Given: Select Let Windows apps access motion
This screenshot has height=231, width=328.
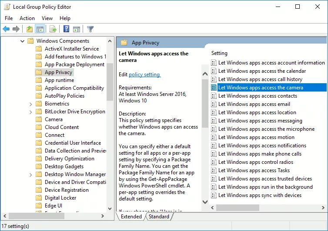Looking at the screenshot, I should [x=256, y=137].
